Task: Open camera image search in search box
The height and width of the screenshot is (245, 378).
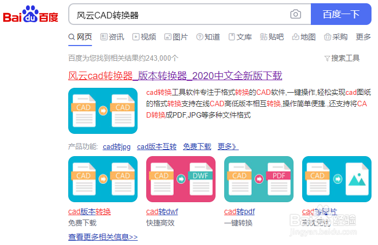Action: point(295,14)
